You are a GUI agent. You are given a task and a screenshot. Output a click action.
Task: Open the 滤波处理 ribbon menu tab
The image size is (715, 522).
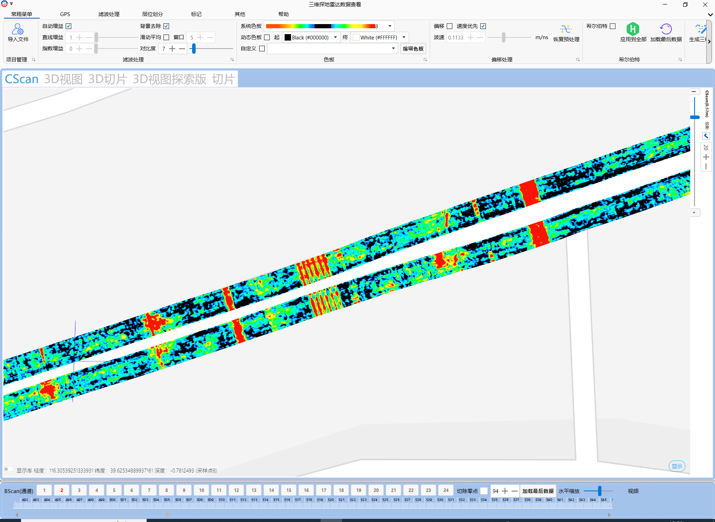[109, 14]
